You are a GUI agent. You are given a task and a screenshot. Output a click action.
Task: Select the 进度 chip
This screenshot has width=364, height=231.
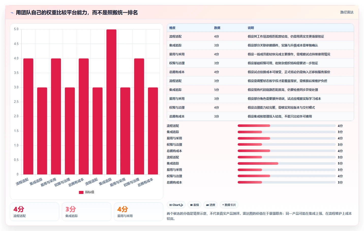point(210,205)
